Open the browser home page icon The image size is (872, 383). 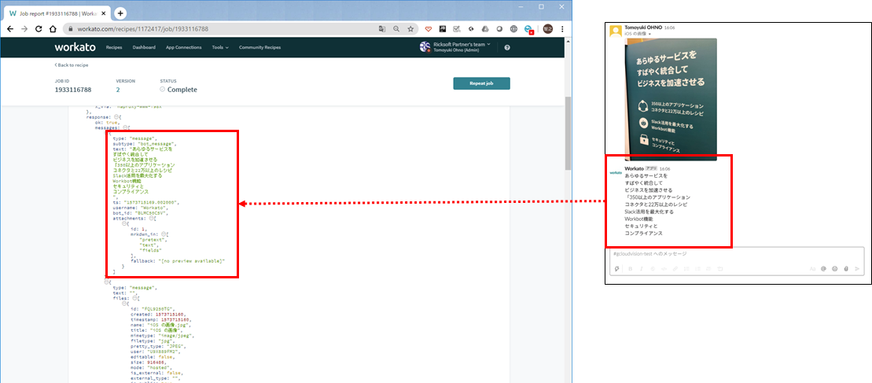point(52,28)
